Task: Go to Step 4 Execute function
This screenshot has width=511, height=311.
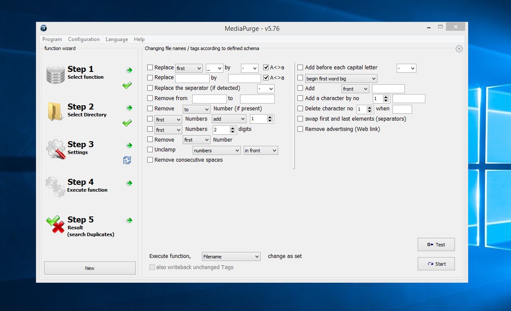Action: 87,185
